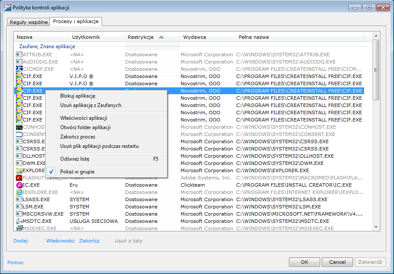Click the CONSENT process icon

pyautogui.click(x=19, y=135)
